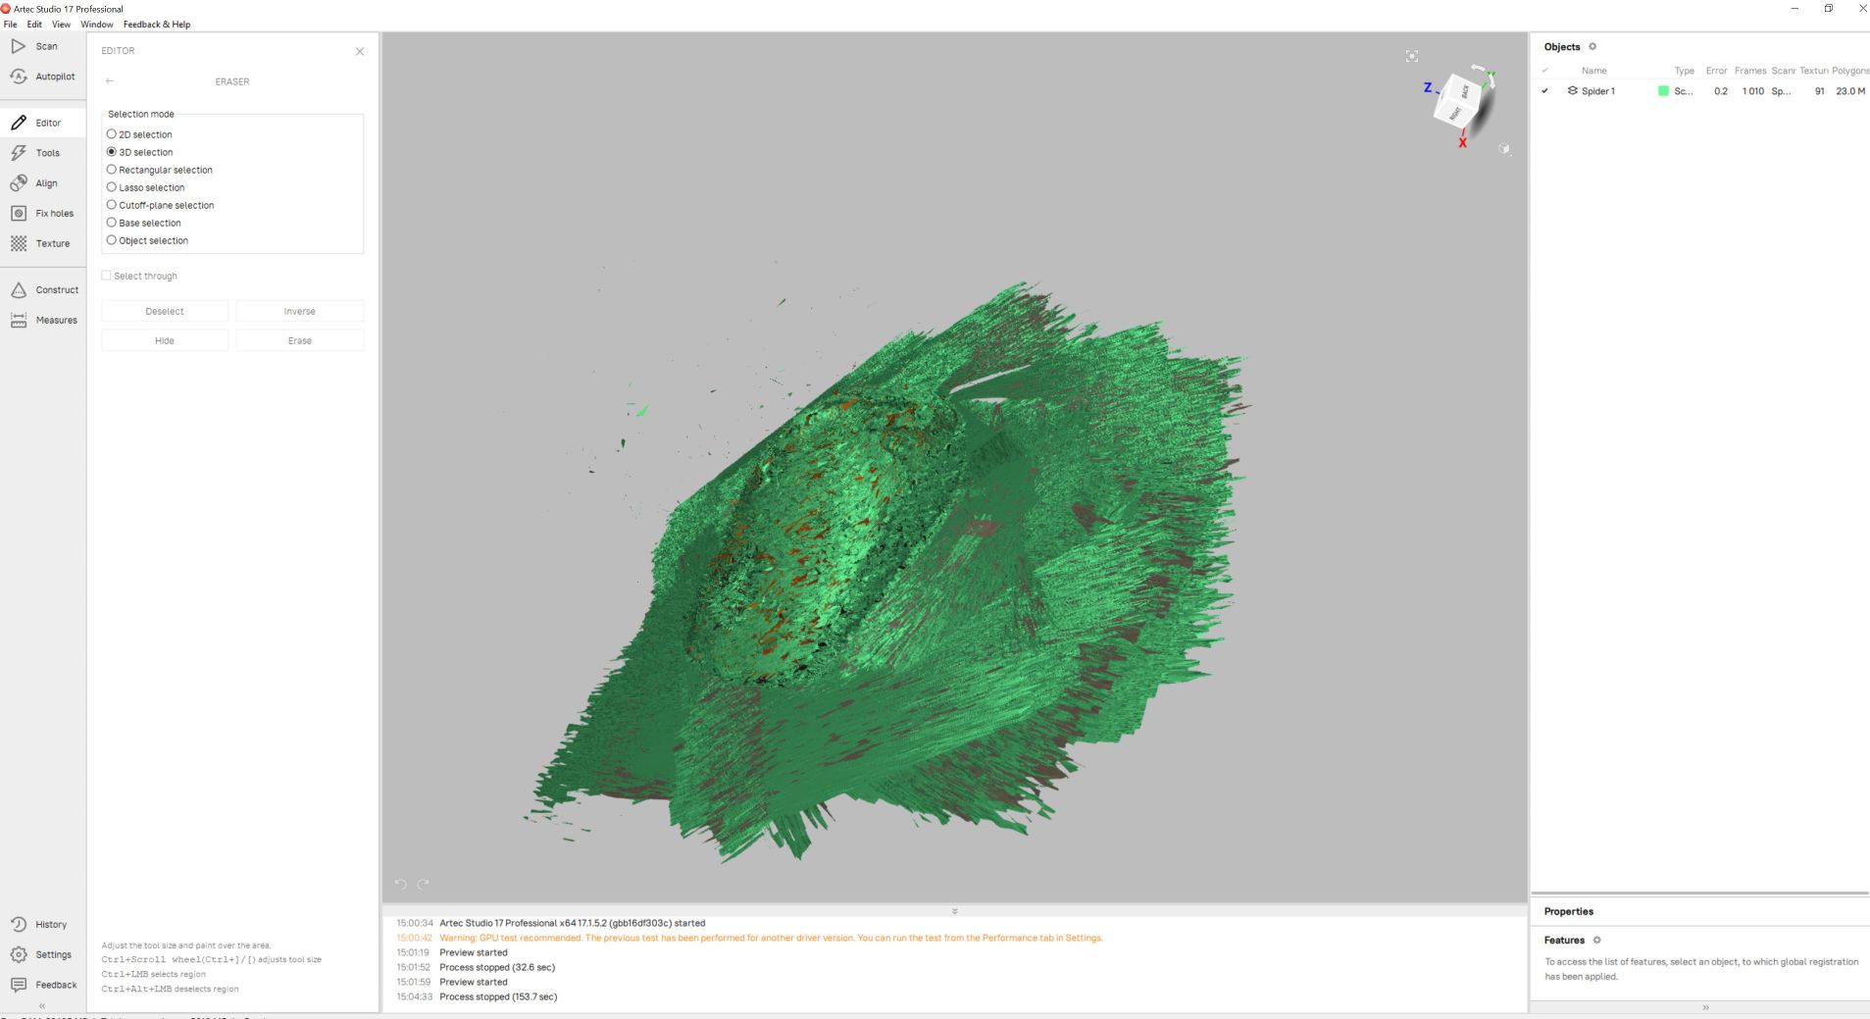Click the small cube projection icon

click(x=1504, y=149)
